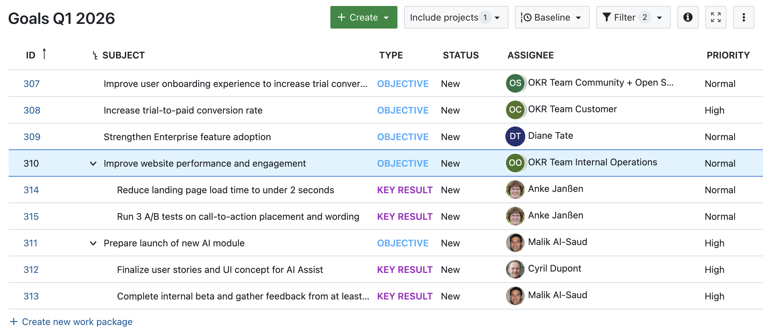This screenshot has width=763, height=334.
Task: Open the info icon panel
Action: tap(687, 17)
